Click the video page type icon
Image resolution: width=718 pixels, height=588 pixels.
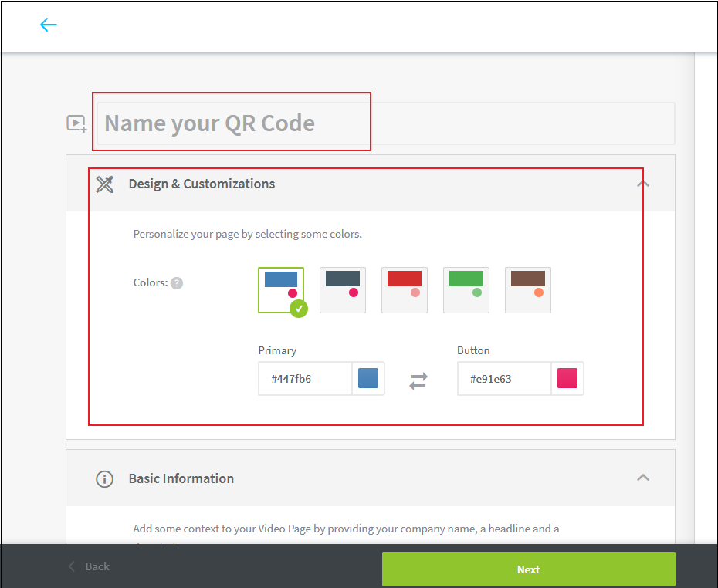tap(76, 123)
